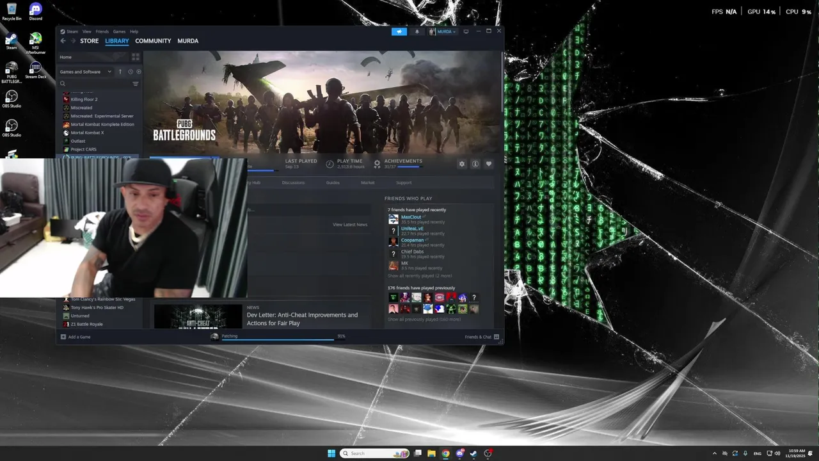Open Stream Deck desktop shortcut
This screenshot has height=461, width=819.
point(36,70)
